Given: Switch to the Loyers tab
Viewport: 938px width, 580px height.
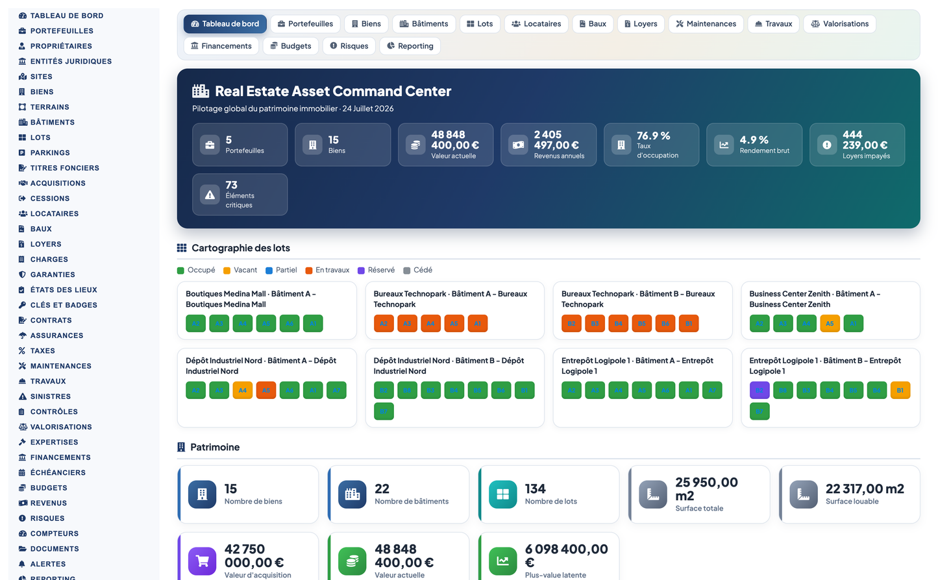Looking at the screenshot, I should (x=641, y=24).
